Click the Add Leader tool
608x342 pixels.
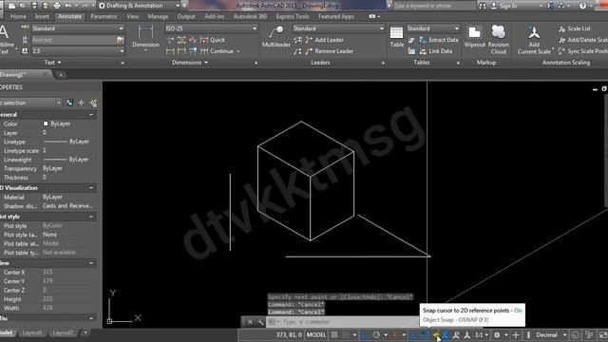pyautogui.click(x=325, y=40)
